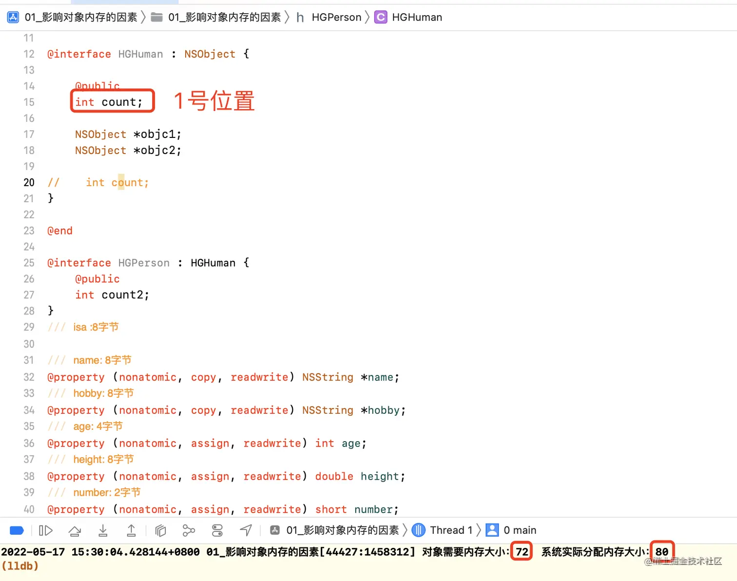Click 'NSString *hobby;' property

coord(354,410)
